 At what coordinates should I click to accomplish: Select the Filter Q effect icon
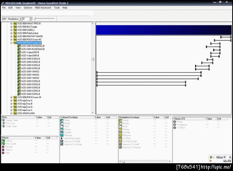pos(3,141)
